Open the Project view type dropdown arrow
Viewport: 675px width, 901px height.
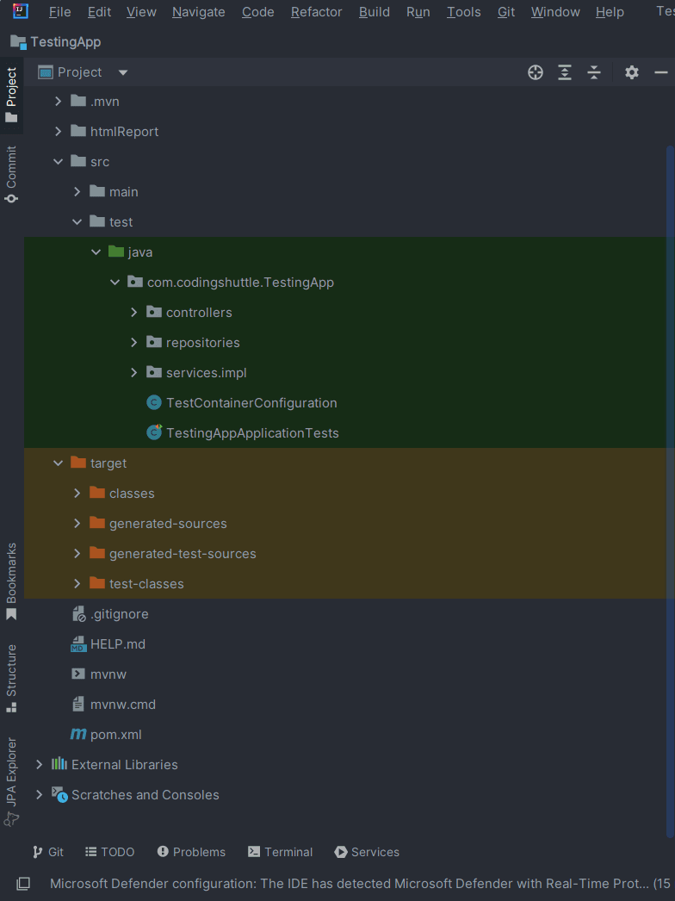pyautogui.click(x=123, y=72)
